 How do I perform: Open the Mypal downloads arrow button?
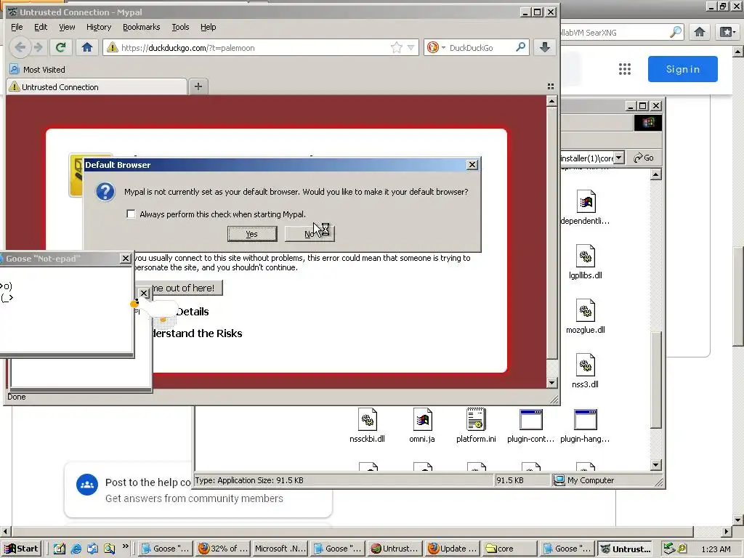(x=545, y=47)
